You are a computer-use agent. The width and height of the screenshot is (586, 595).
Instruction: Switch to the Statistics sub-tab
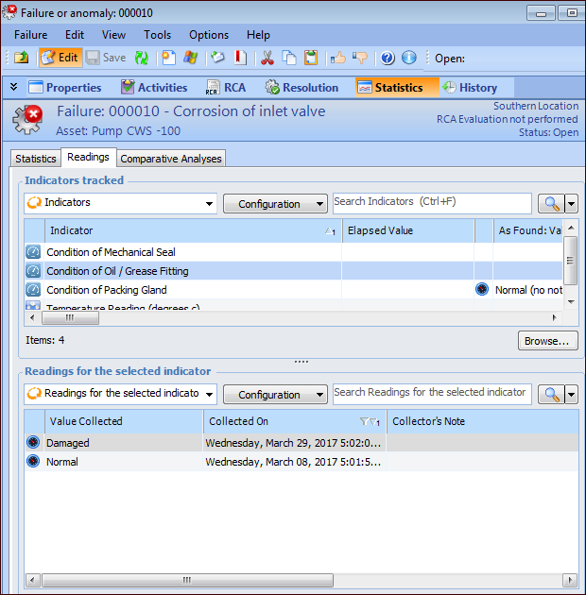pos(36,159)
